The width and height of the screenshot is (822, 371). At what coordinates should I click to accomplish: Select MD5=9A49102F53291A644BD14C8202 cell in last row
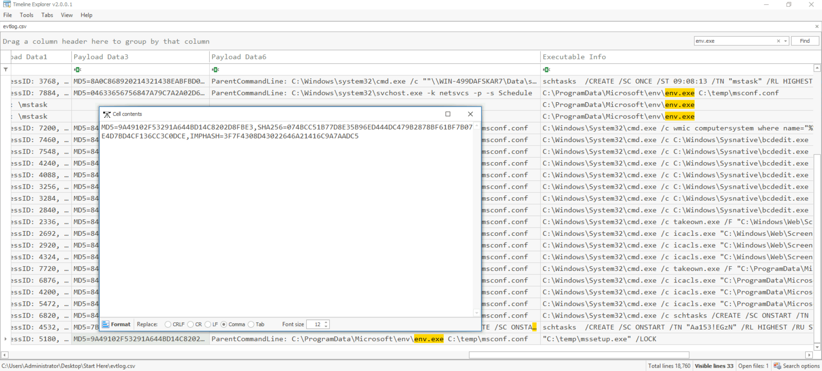click(x=140, y=339)
